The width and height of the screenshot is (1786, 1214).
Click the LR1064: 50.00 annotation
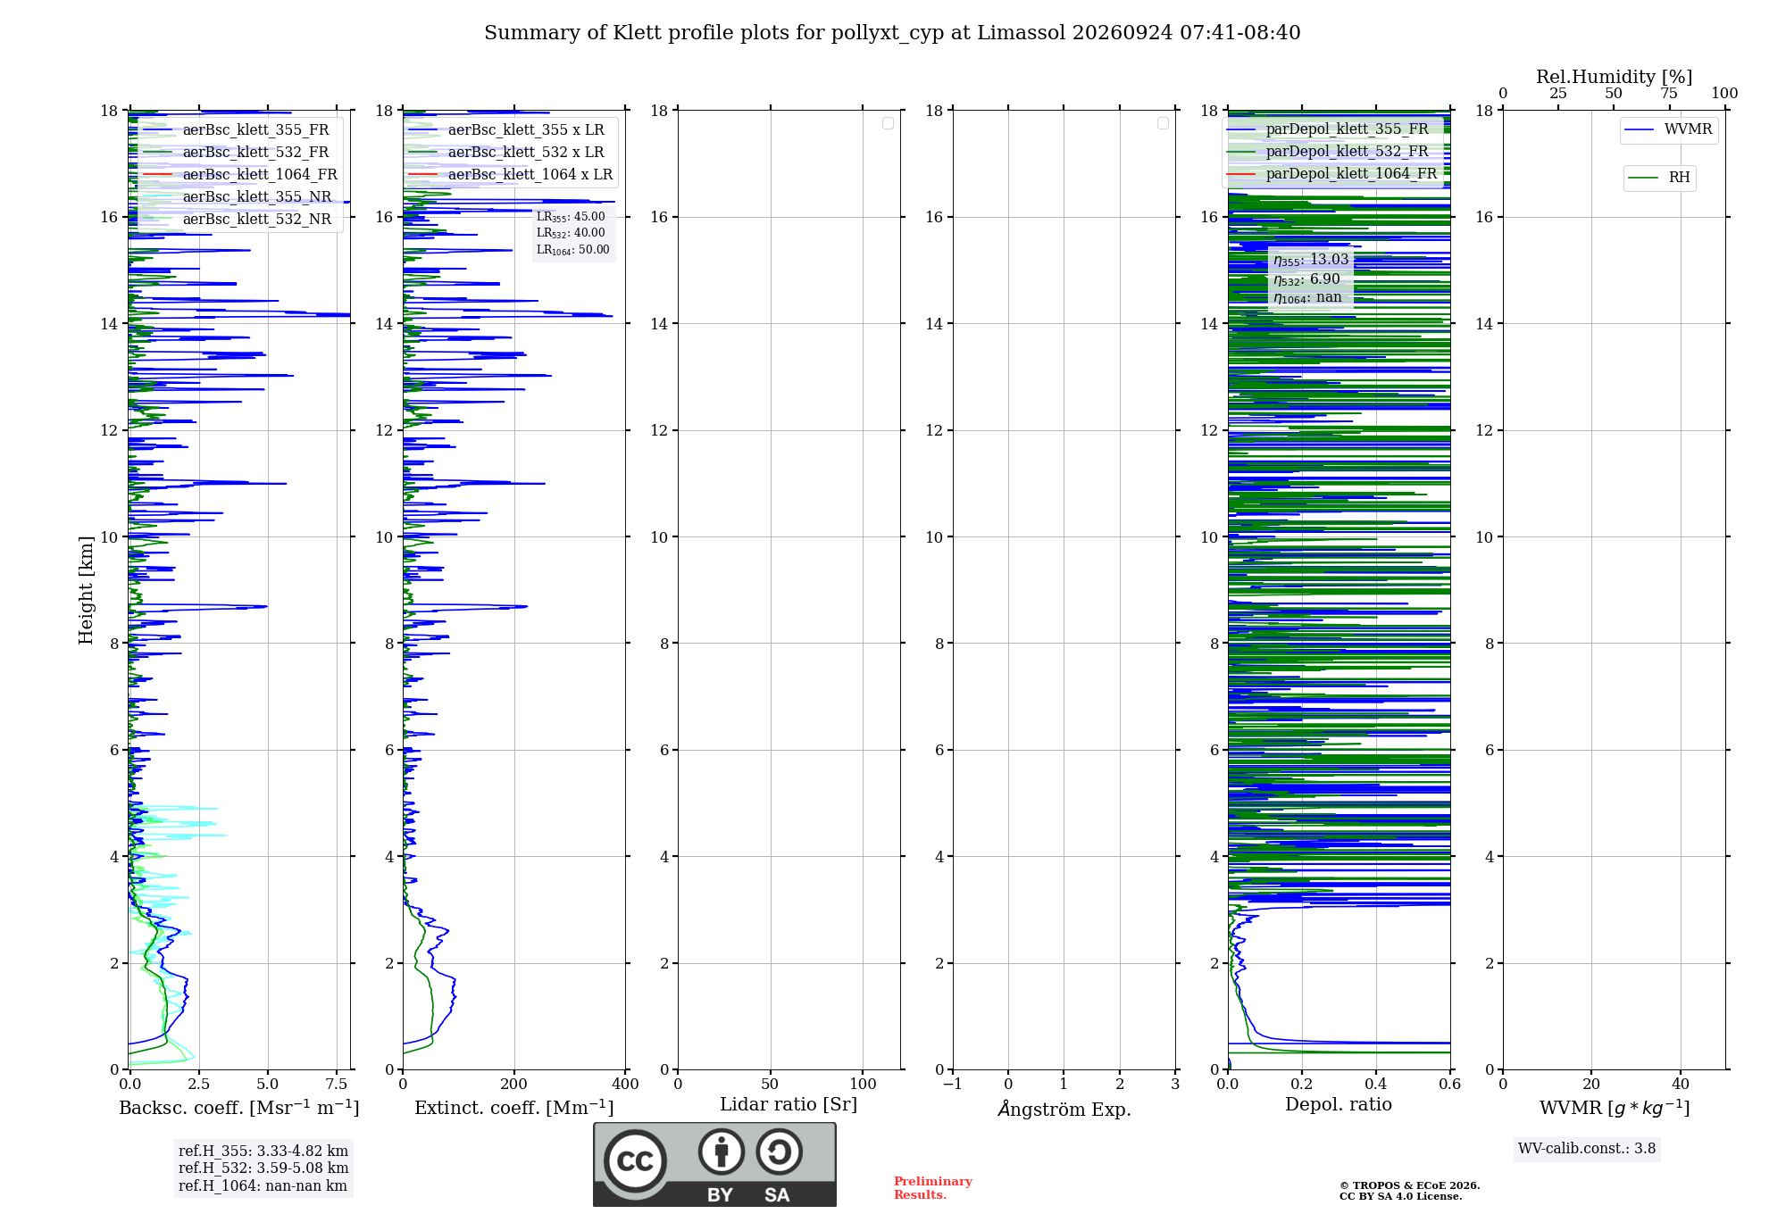pos(573,250)
